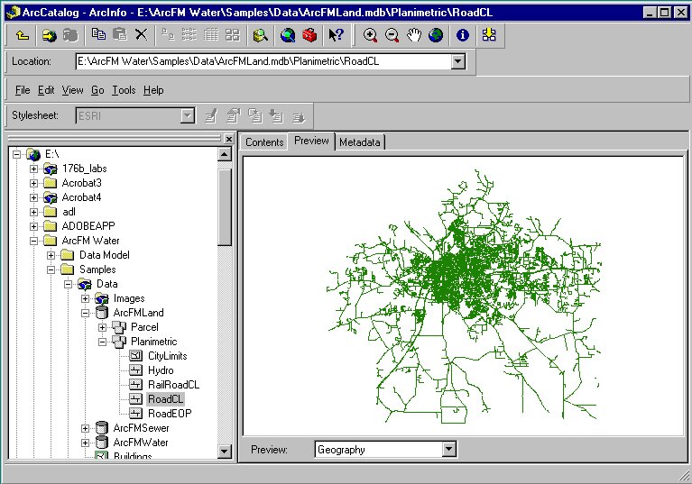This screenshot has height=484, width=692.
Task: Switch to Details view icon
Action: [211, 34]
